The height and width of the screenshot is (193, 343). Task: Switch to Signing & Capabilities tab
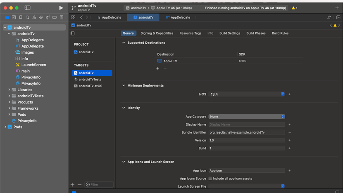click(157, 33)
